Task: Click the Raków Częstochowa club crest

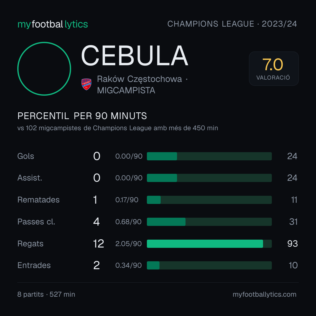Action: (x=86, y=84)
